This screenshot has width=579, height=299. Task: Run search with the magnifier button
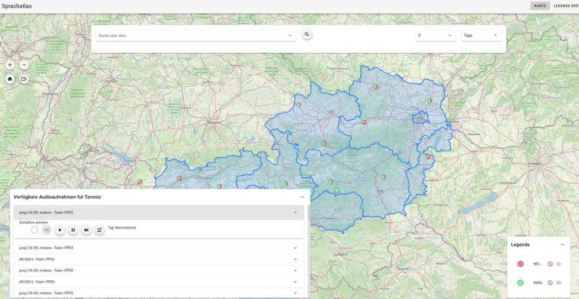coord(307,34)
